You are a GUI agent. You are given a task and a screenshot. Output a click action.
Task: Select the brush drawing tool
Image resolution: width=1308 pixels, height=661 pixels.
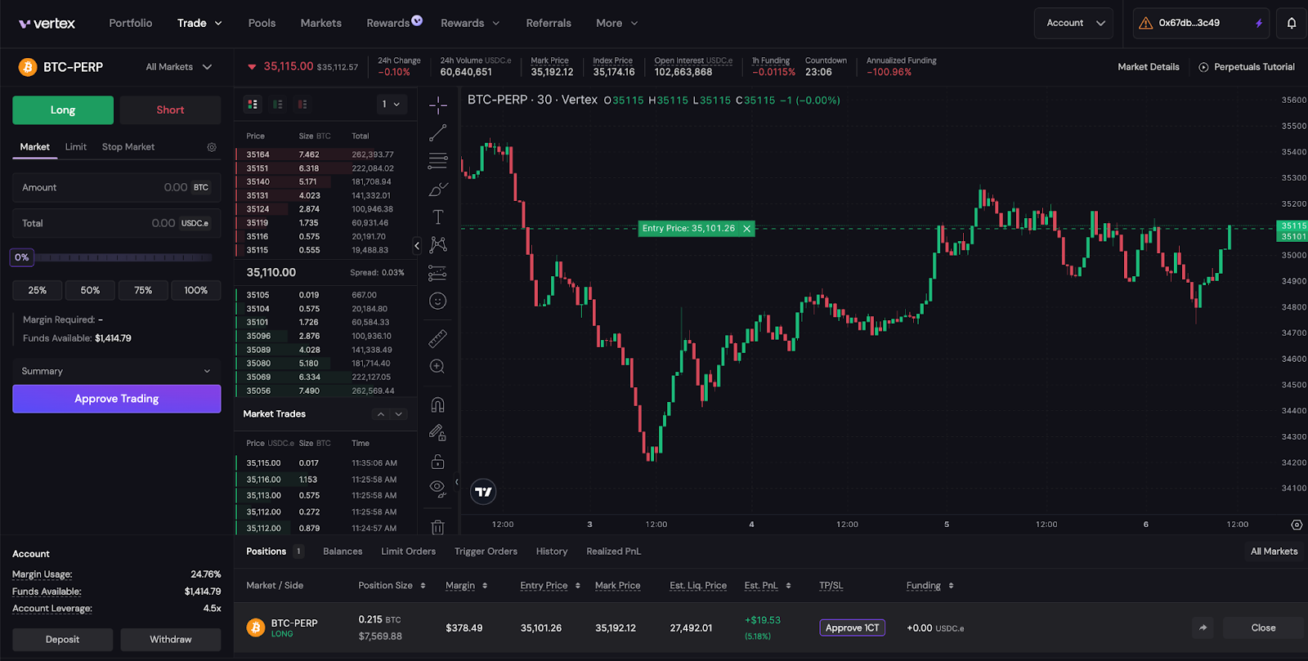438,189
